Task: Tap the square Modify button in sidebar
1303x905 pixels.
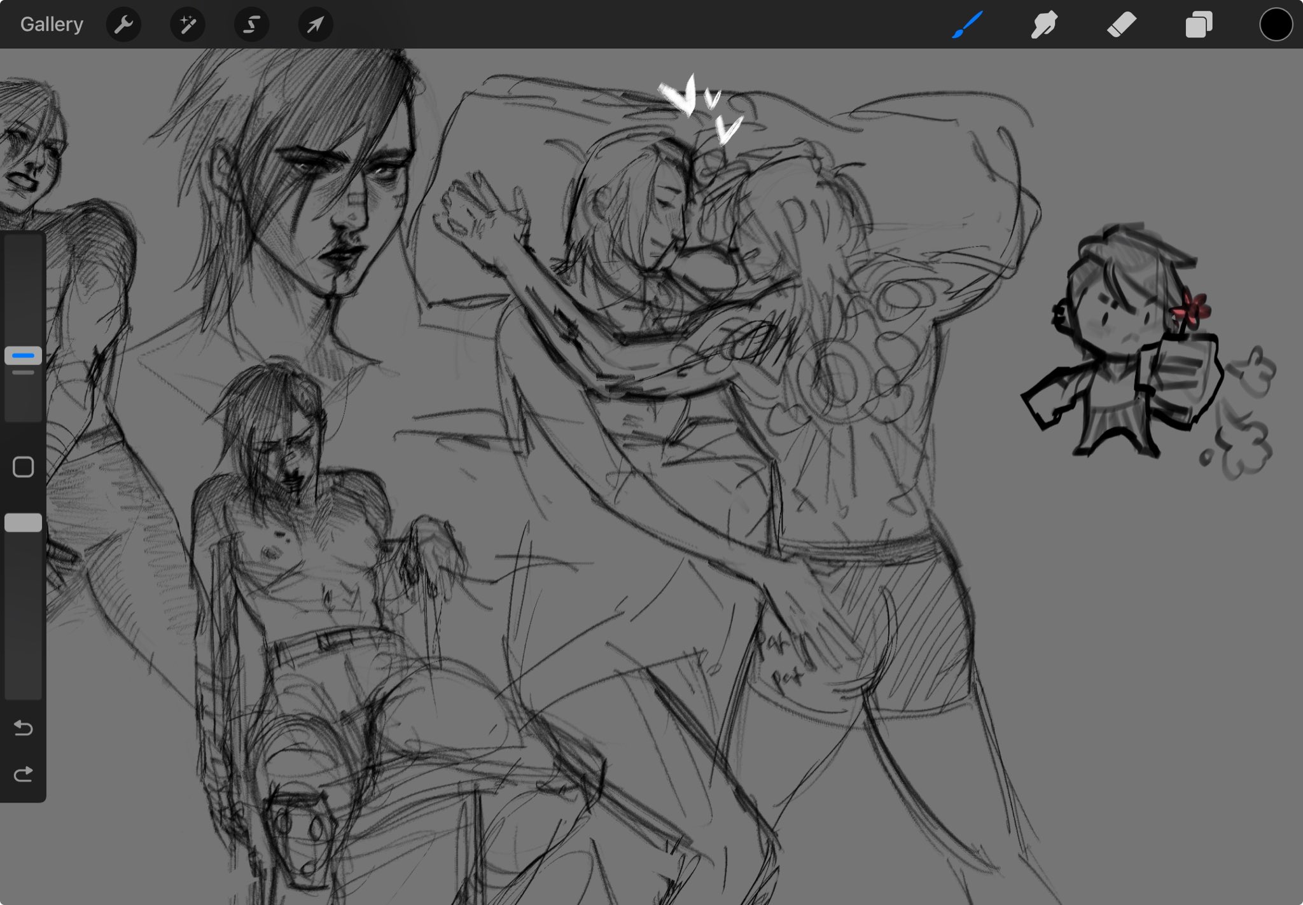Action: click(24, 467)
